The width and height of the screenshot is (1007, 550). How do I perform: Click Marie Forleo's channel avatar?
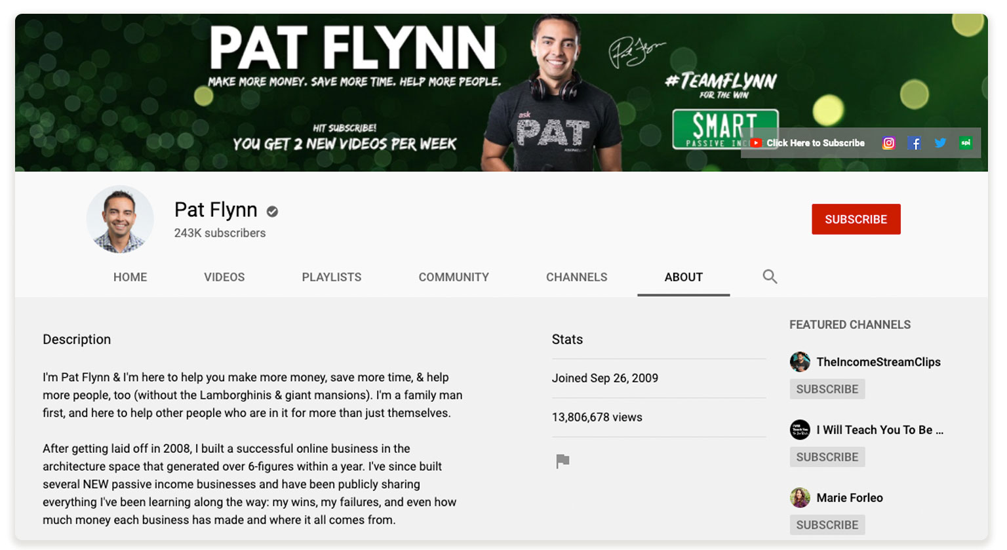tap(800, 498)
